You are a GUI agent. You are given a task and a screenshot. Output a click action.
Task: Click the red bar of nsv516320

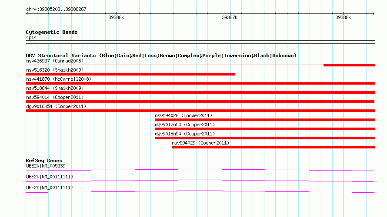point(130,74)
